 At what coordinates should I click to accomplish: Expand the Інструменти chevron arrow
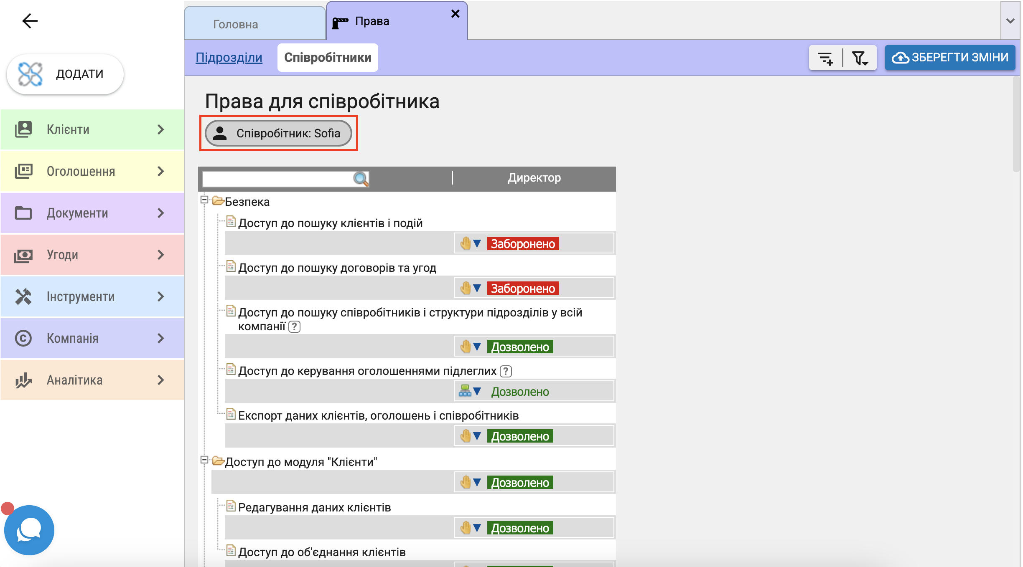point(161,296)
